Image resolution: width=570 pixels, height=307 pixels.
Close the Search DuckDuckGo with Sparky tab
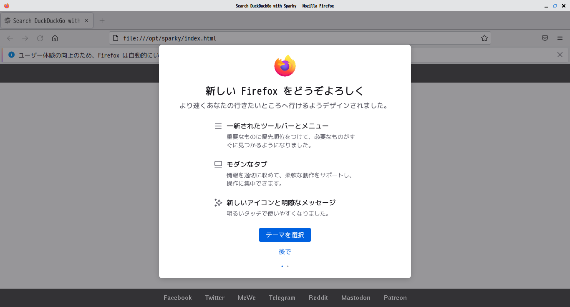tap(86, 20)
